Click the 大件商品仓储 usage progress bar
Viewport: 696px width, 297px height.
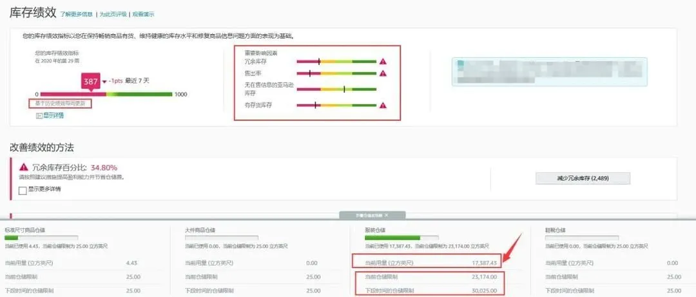[x=222, y=238]
